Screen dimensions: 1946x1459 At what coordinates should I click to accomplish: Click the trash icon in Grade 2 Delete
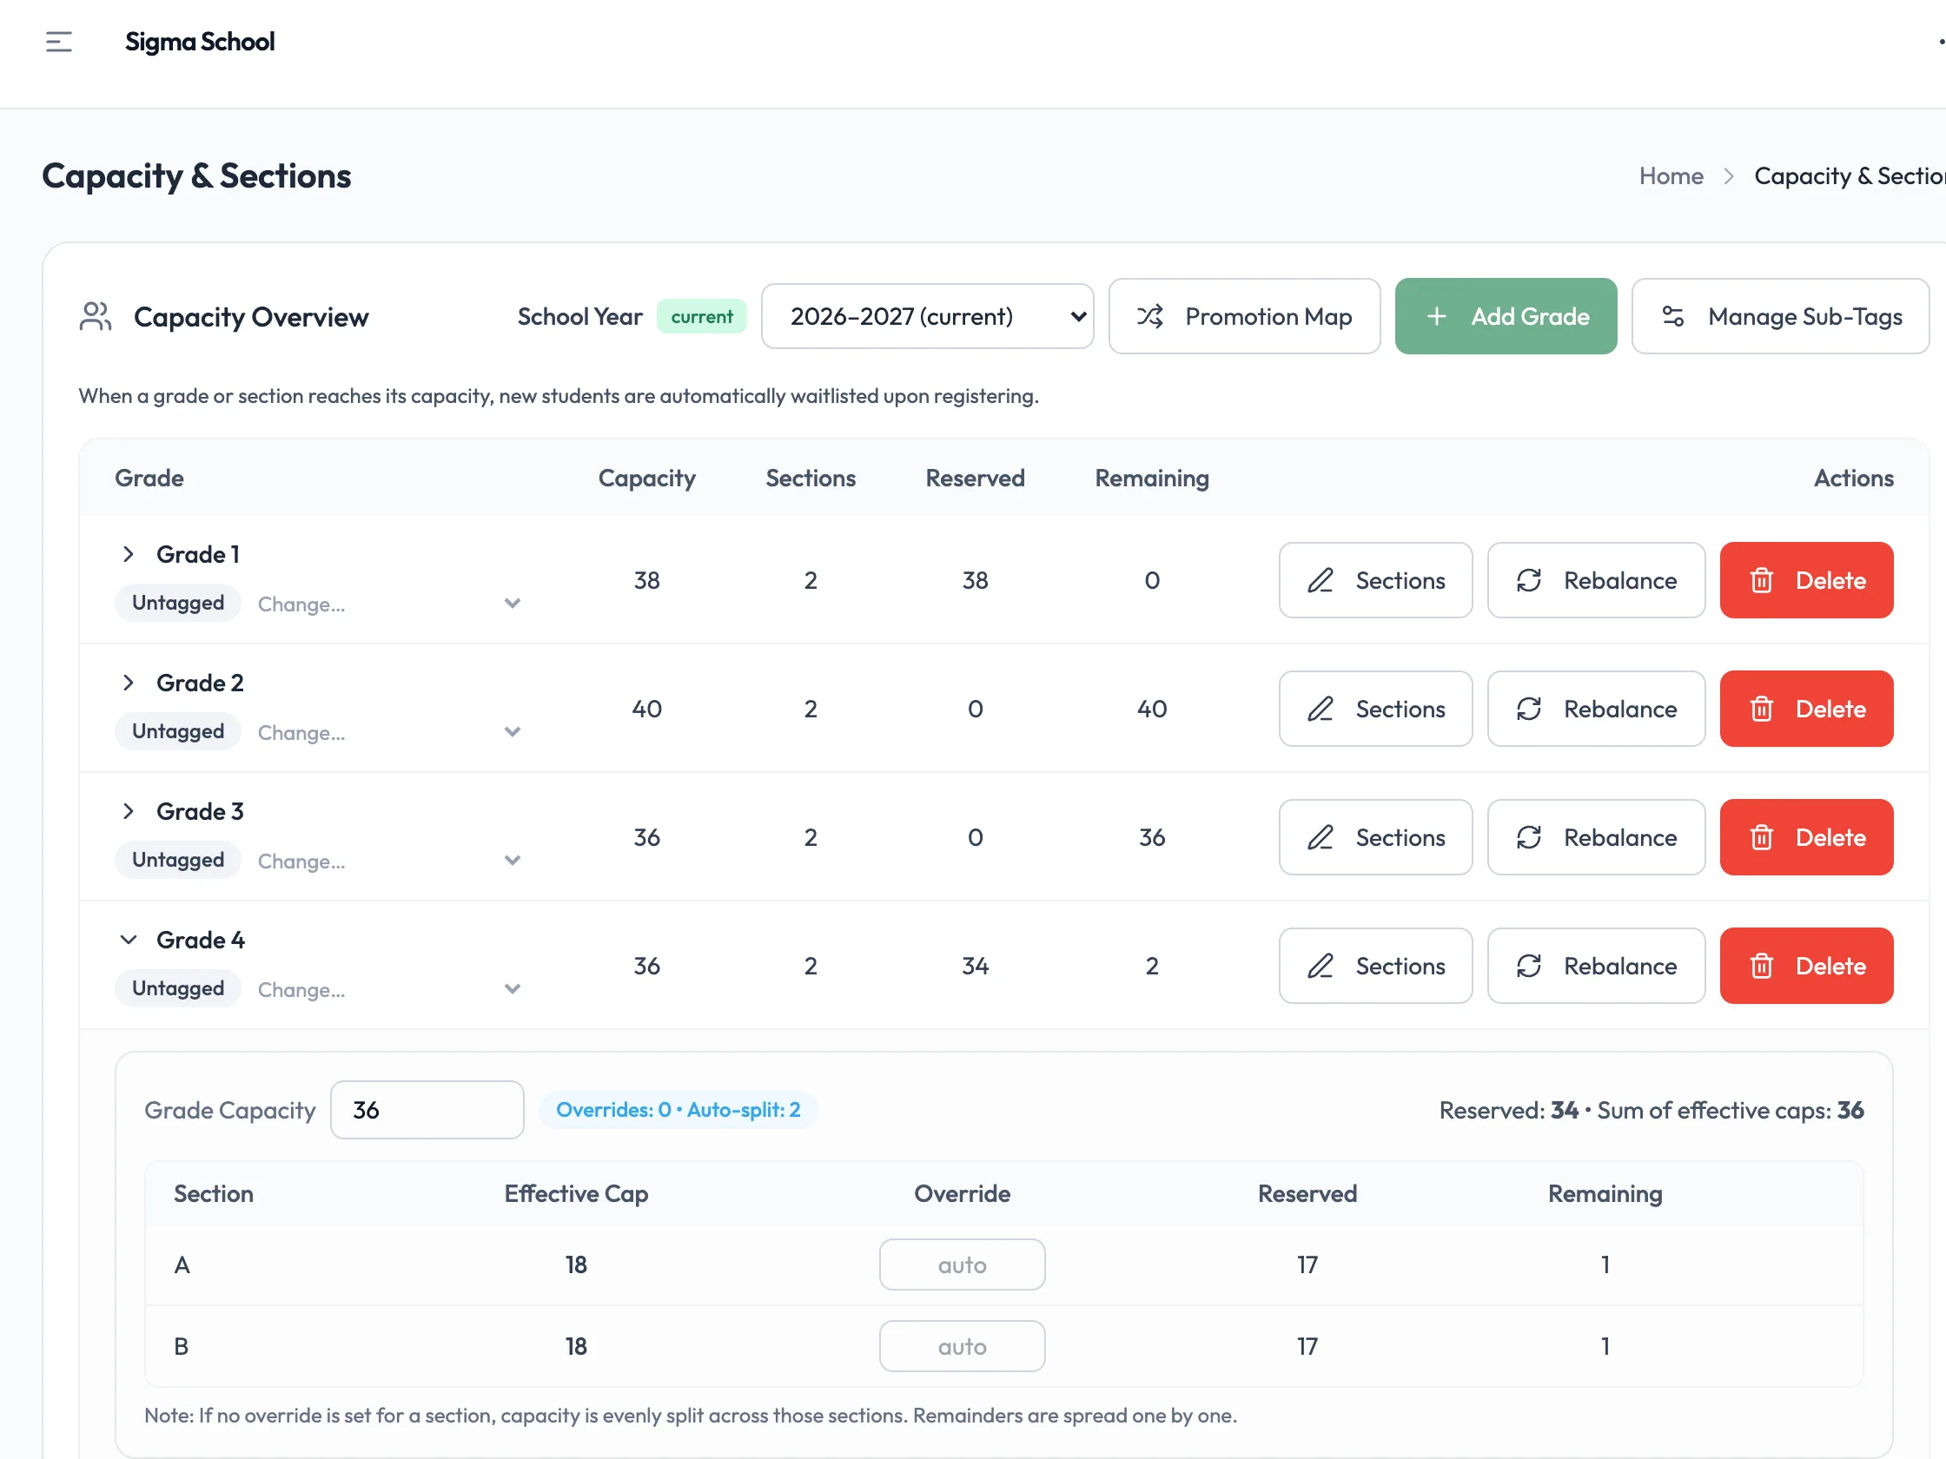pos(1761,709)
